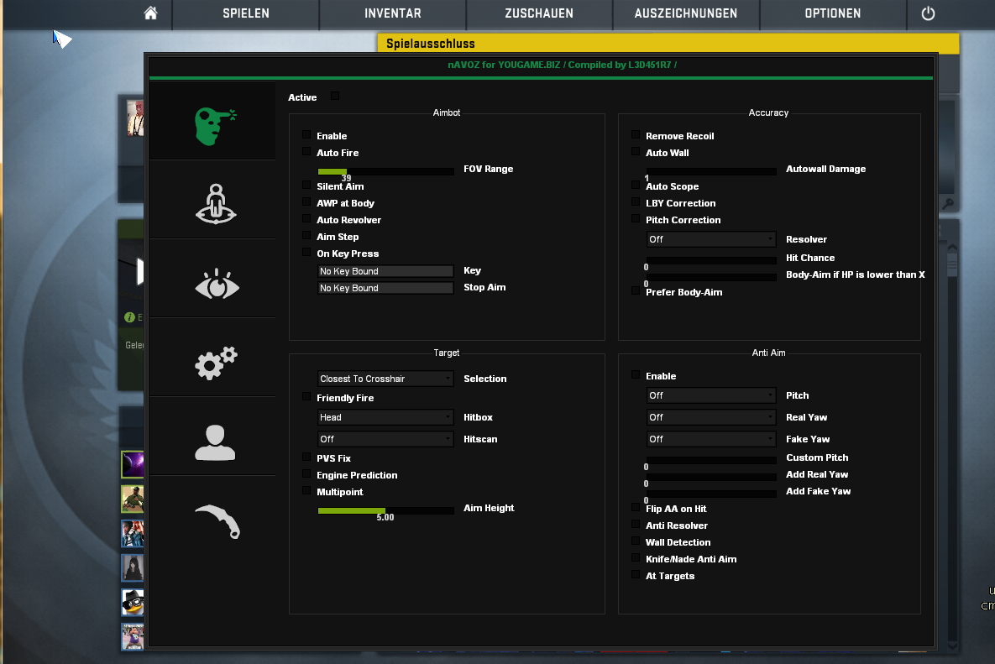Expand the Resolver dropdown
Viewport: 995px width, 664px height.
(x=711, y=239)
